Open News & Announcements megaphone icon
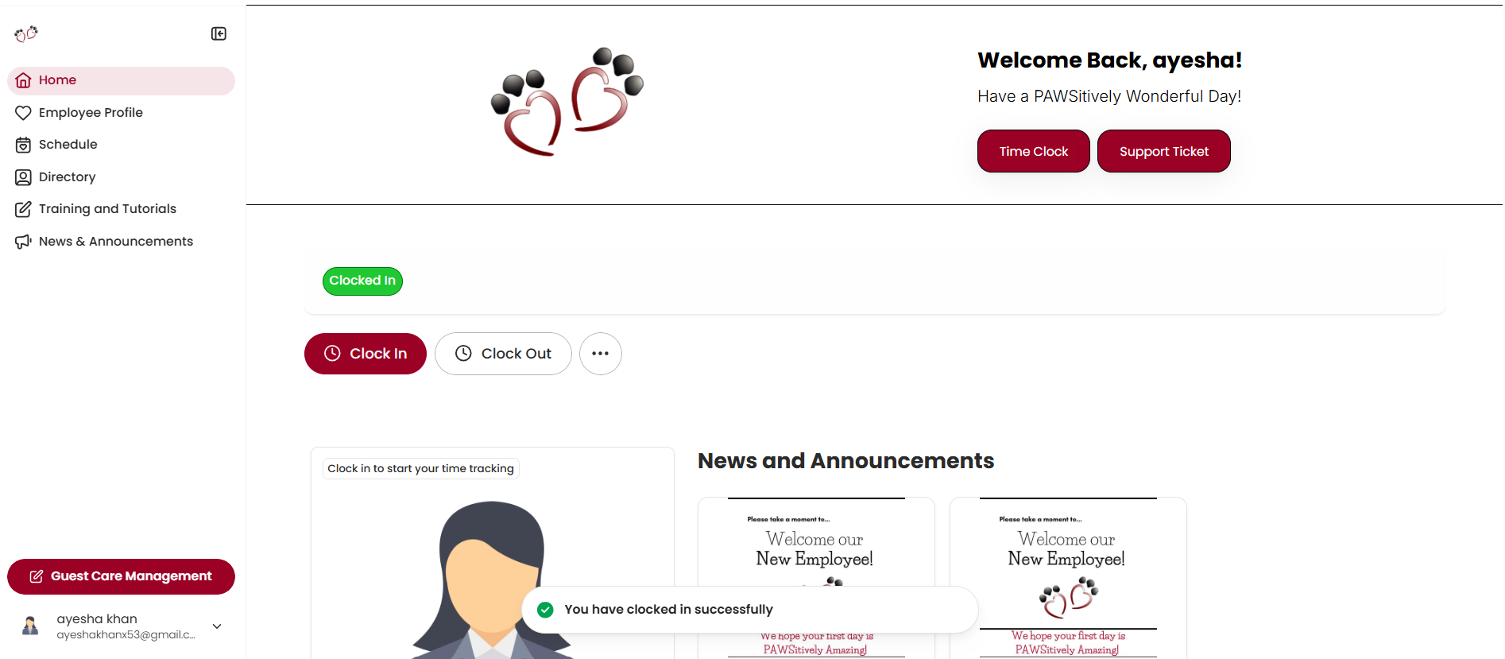Image resolution: width=1505 pixels, height=659 pixels. point(23,242)
